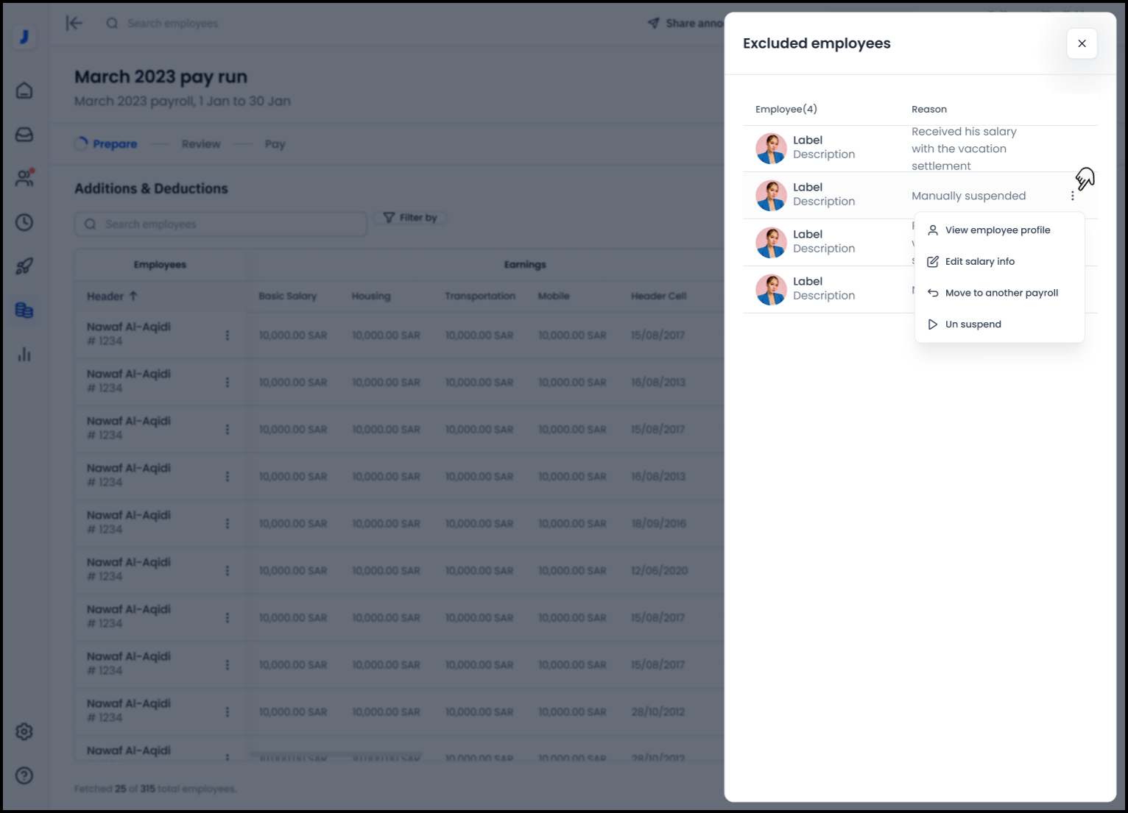1128x813 pixels.
Task: Choose Un suspend from context menu
Action: point(973,324)
